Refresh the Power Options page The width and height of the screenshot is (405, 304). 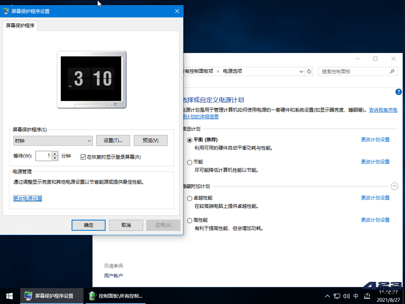click(309, 71)
